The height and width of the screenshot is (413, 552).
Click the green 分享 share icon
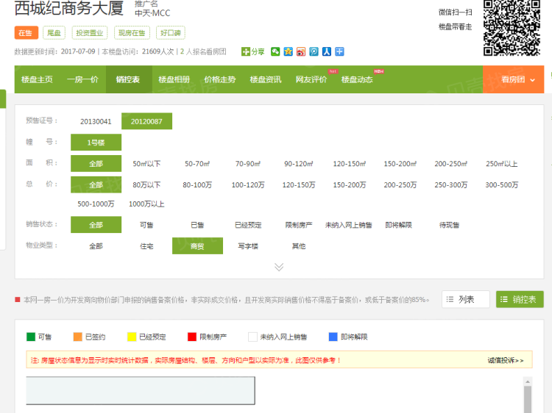point(247,51)
